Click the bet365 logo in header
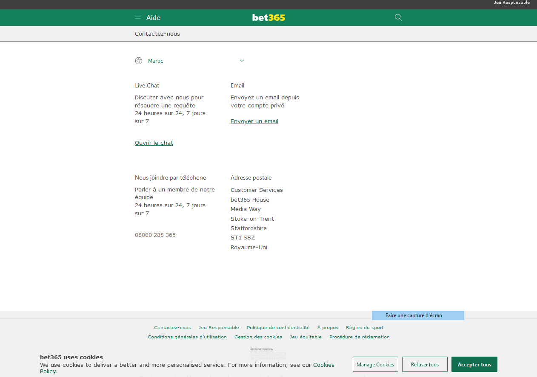The width and height of the screenshot is (537, 377). [x=268, y=17]
